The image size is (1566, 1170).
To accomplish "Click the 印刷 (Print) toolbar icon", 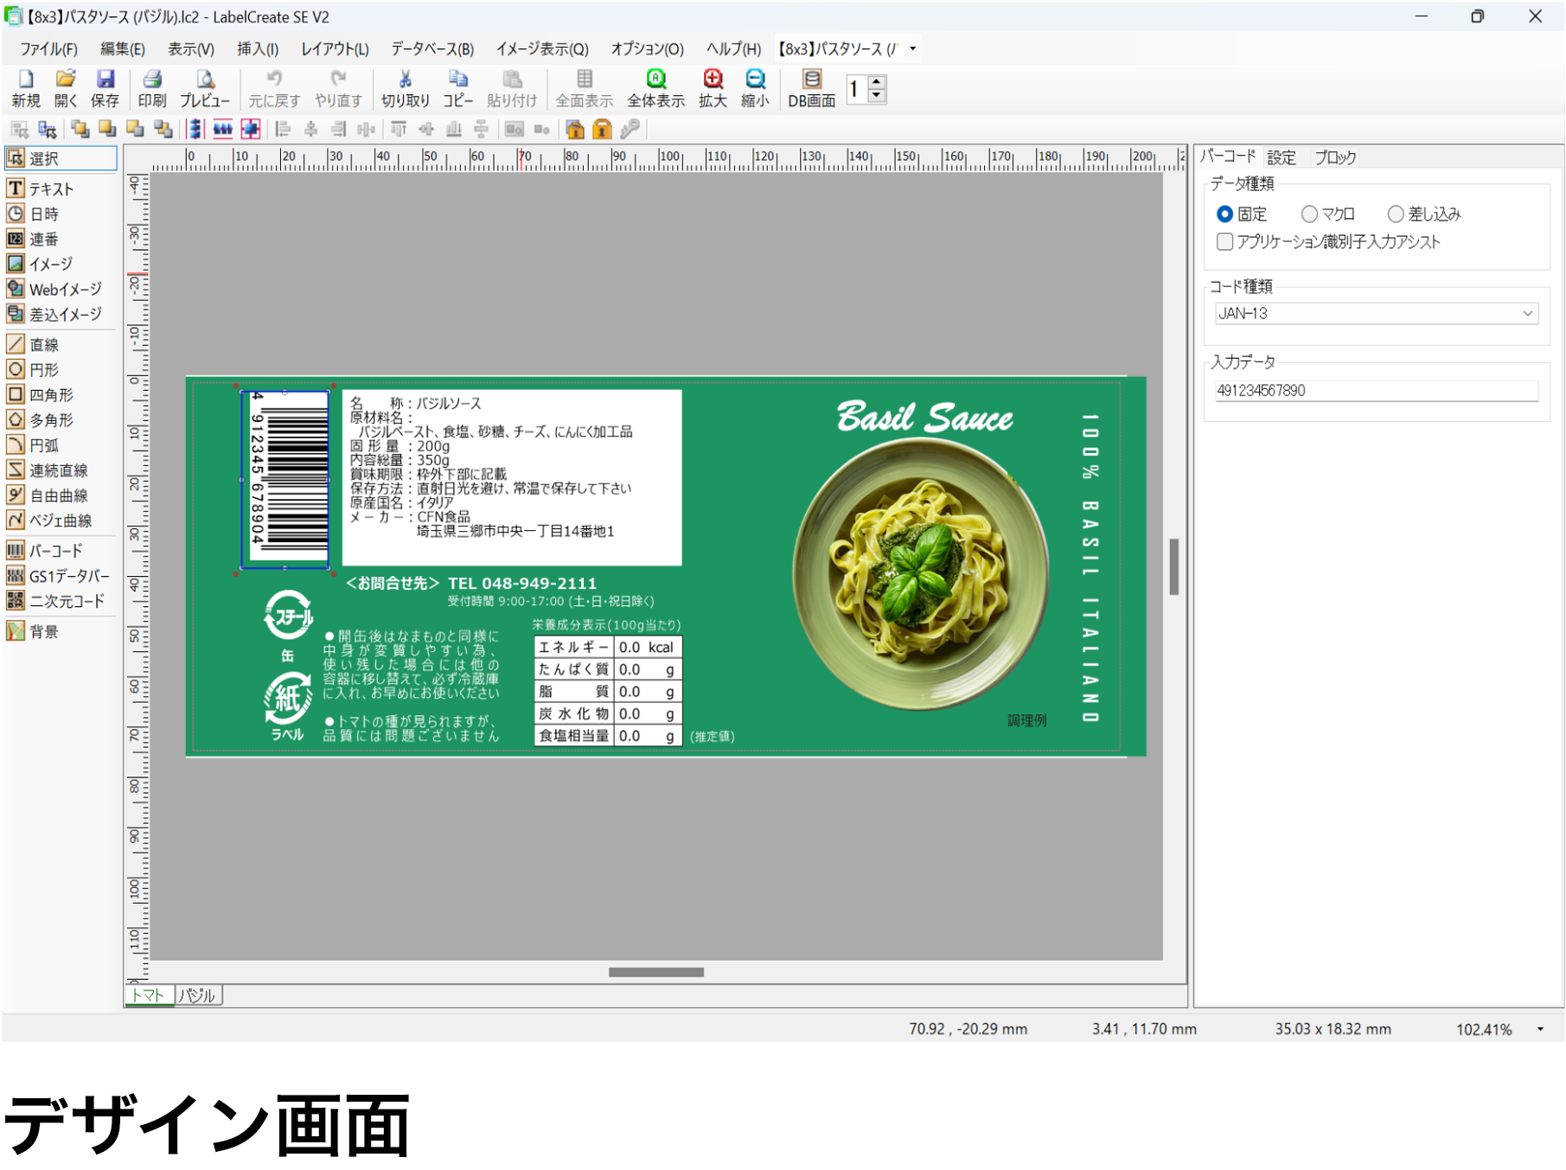I will 152,89.
